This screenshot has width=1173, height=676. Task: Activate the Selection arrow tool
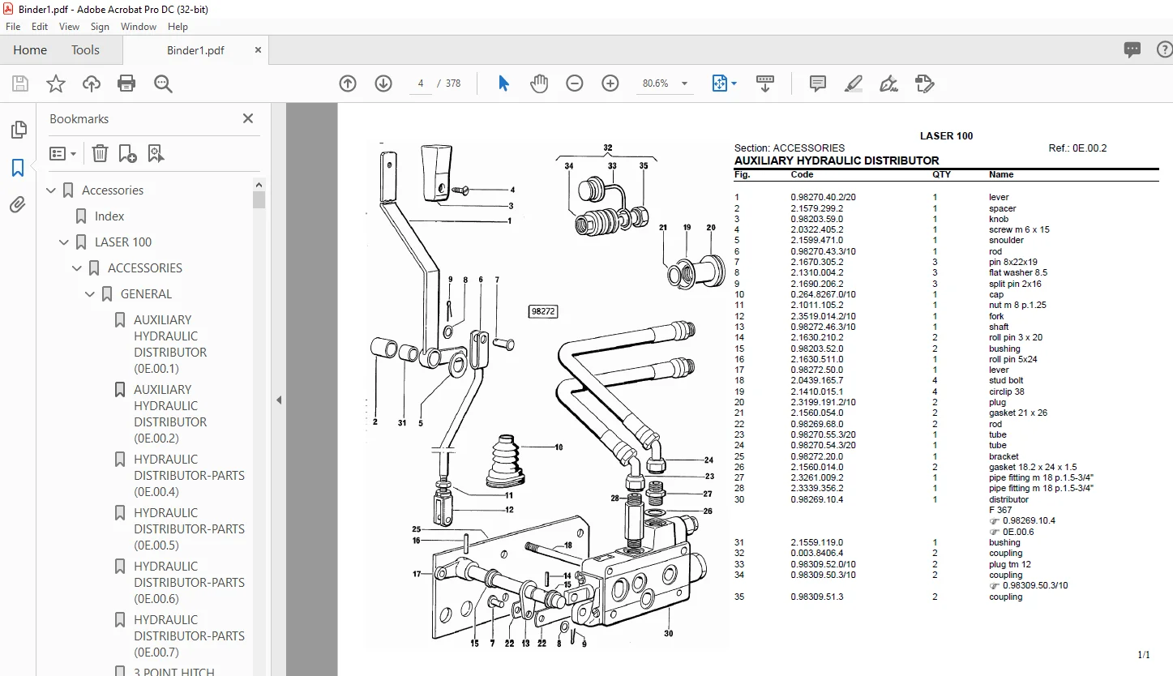[503, 83]
